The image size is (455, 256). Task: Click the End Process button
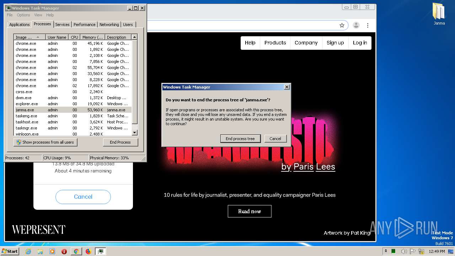pyautogui.click(x=120, y=142)
